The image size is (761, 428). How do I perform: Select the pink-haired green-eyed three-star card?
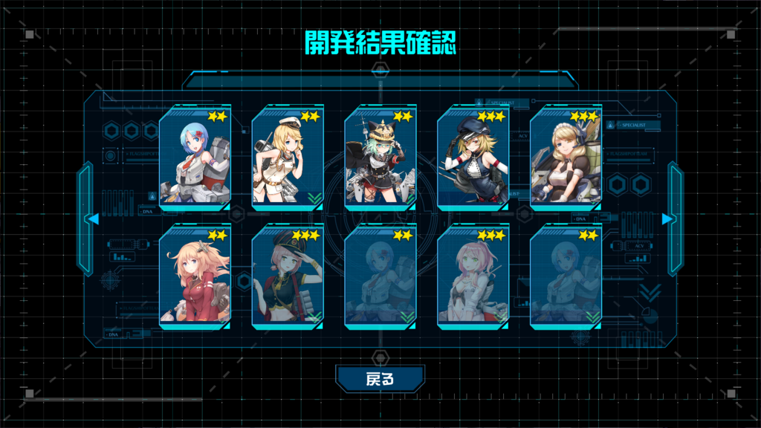coord(473,276)
